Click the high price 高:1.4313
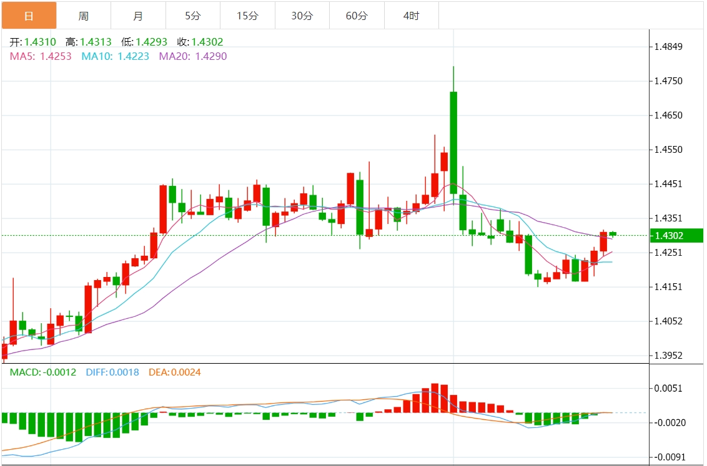707x466 pixels. (89, 42)
